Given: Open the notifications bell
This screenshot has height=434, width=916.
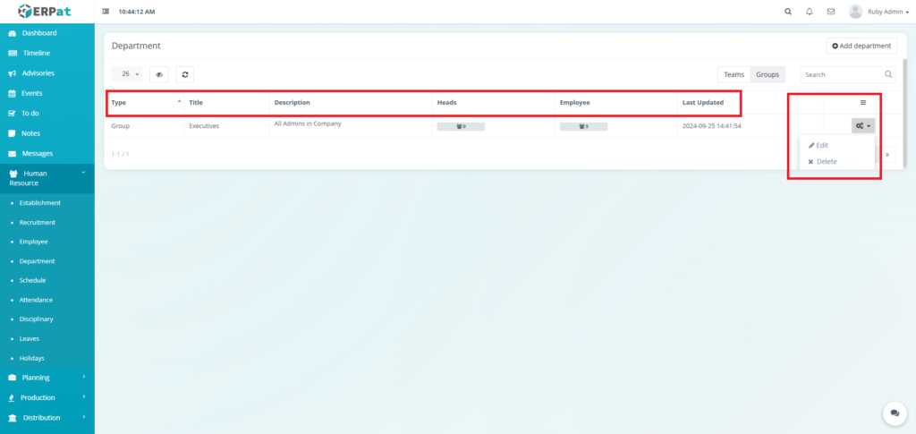Looking at the screenshot, I should 809,12.
